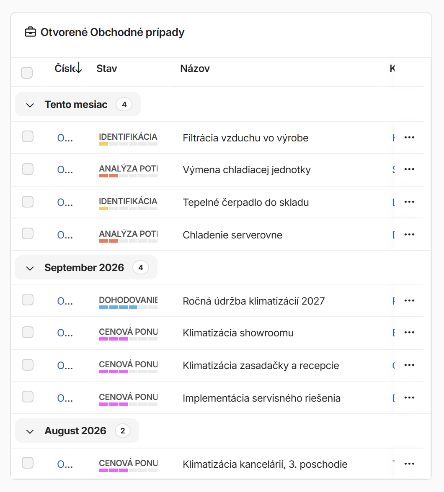Open row actions for Filtrácia vzduchu vo výrobe
The width and height of the screenshot is (444, 492).
coord(409,137)
